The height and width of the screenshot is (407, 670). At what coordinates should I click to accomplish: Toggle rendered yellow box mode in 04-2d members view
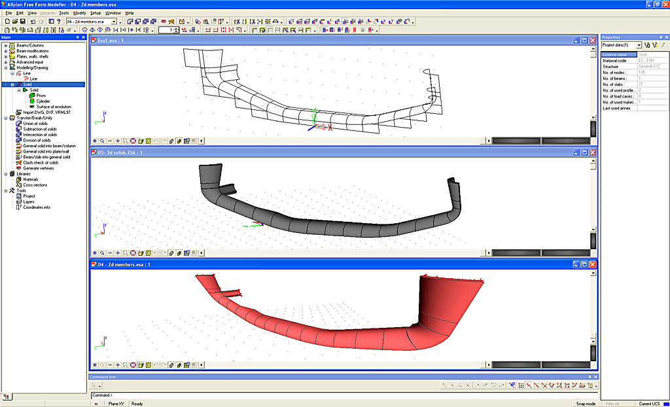click(x=179, y=364)
